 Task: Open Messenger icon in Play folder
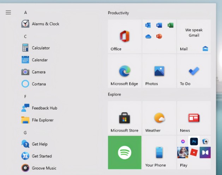[183, 141]
